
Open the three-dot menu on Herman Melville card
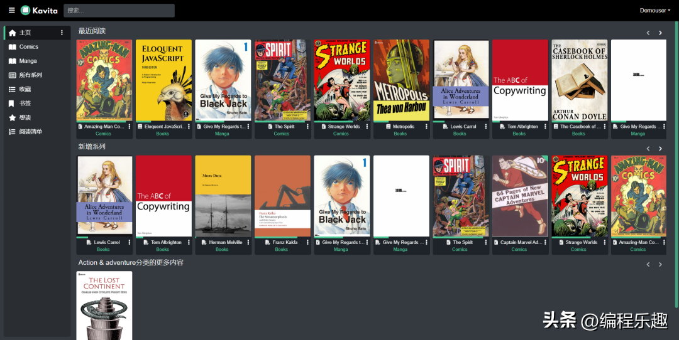click(248, 242)
